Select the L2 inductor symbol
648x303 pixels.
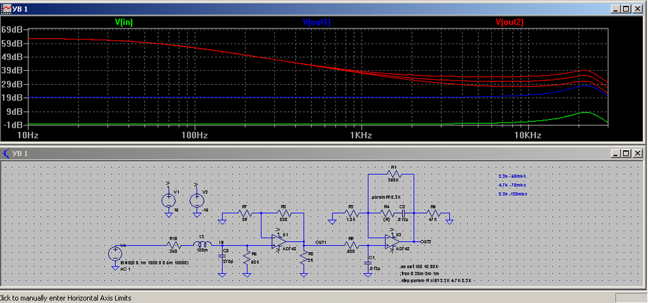202,245
